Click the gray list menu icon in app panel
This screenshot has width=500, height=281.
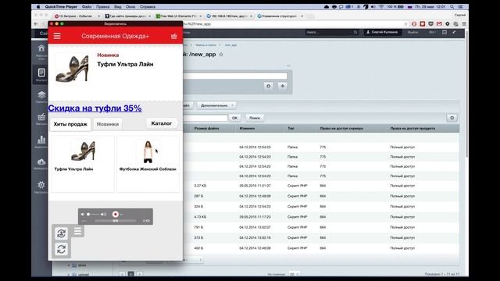78,231
